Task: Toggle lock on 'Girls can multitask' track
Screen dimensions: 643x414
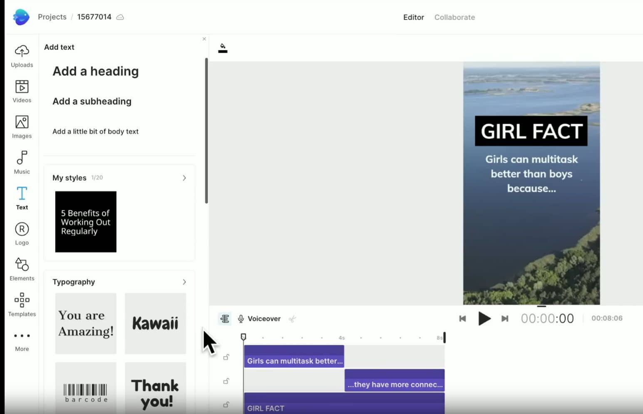Action: click(x=226, y=357)
